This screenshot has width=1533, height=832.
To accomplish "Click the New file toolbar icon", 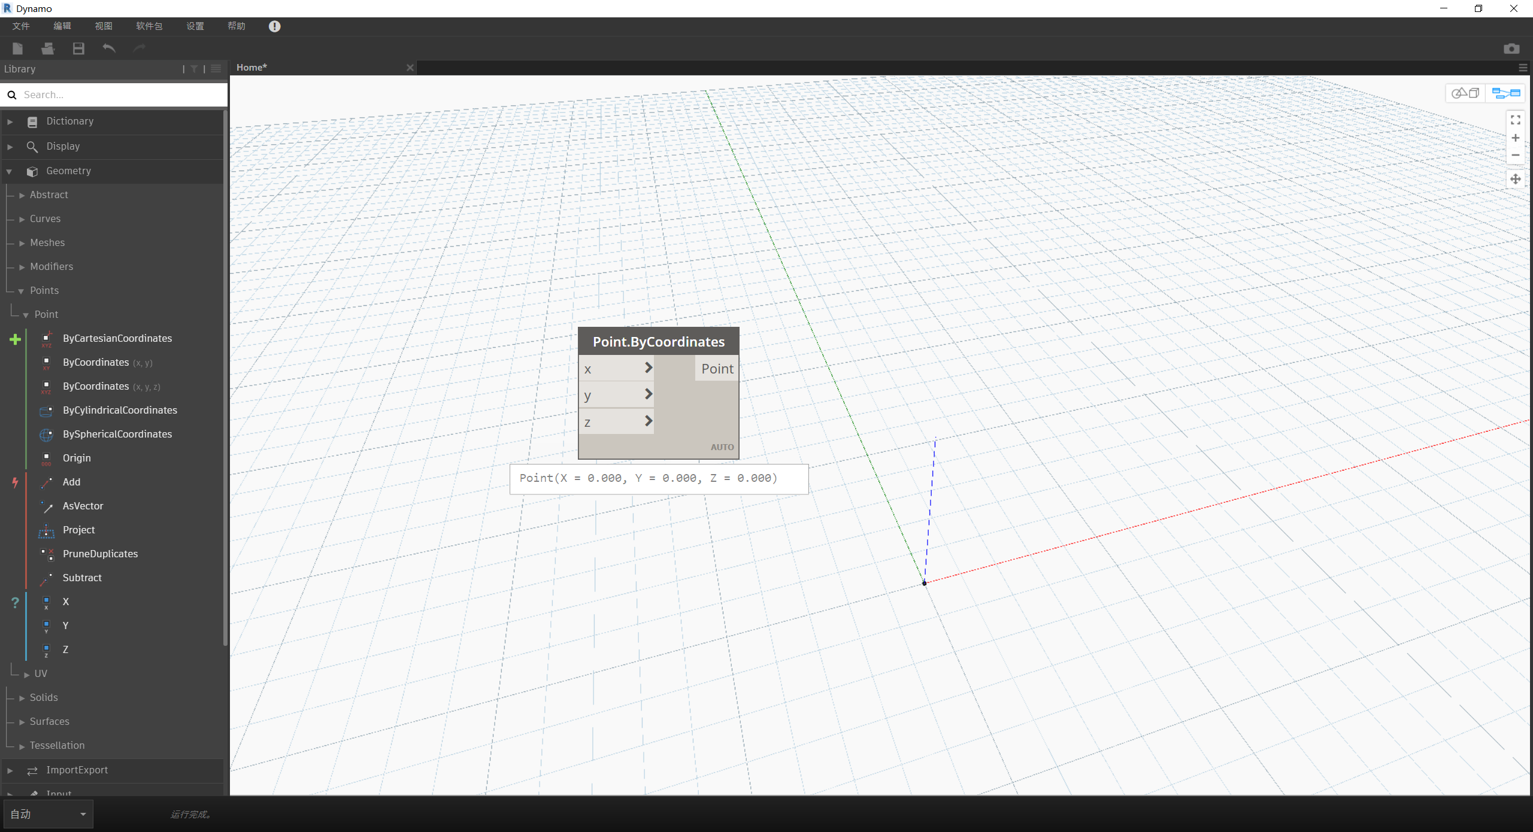I will coord(17,48).
